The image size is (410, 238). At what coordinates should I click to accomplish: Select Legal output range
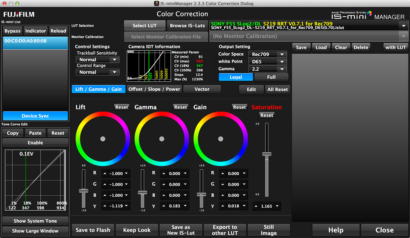[236, 77]
